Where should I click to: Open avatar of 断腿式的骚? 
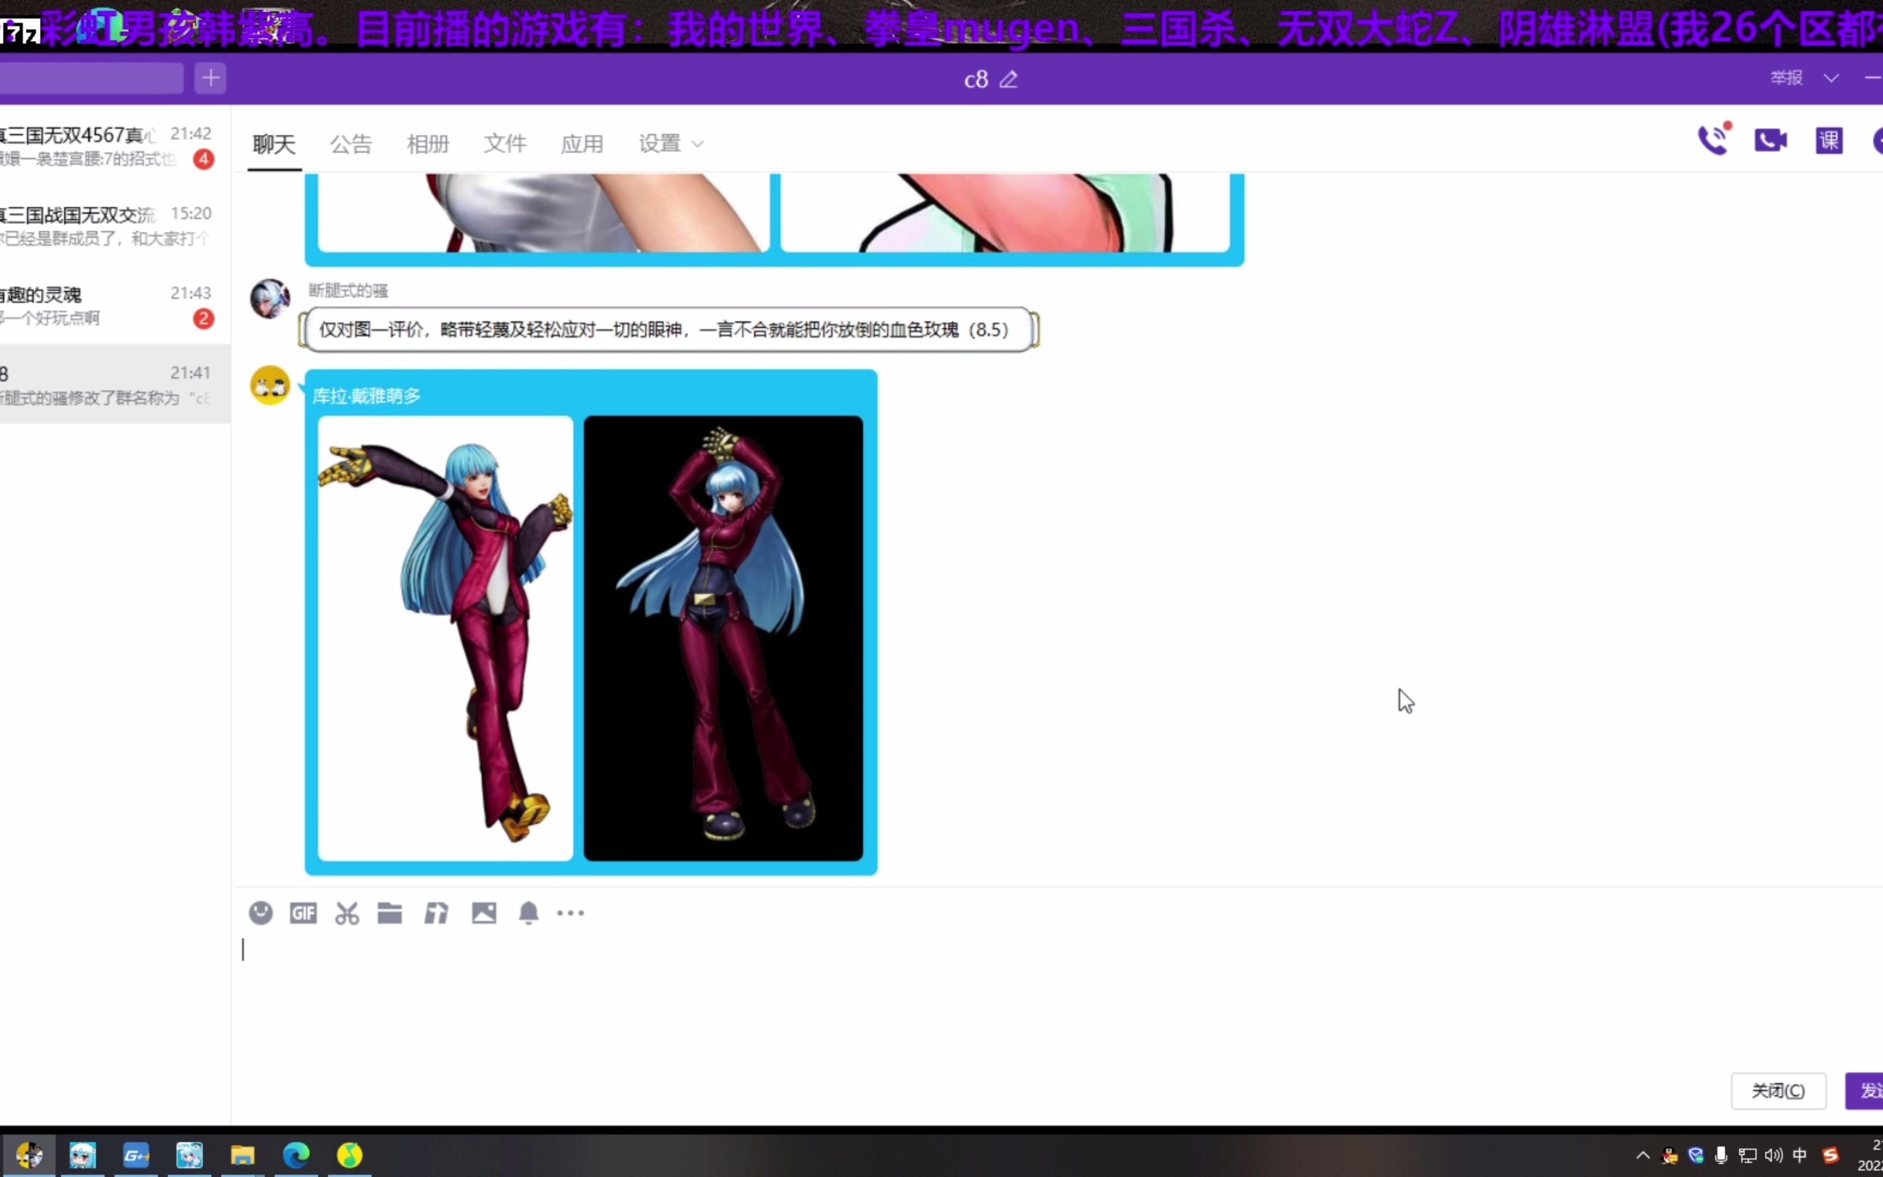[x=270, y=299]
